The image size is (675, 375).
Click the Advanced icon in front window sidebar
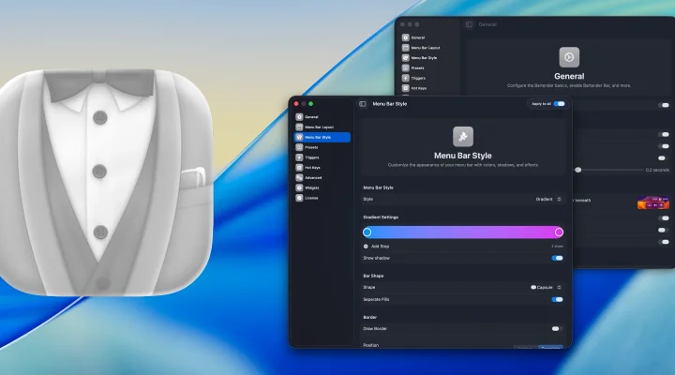pos(299,177)
